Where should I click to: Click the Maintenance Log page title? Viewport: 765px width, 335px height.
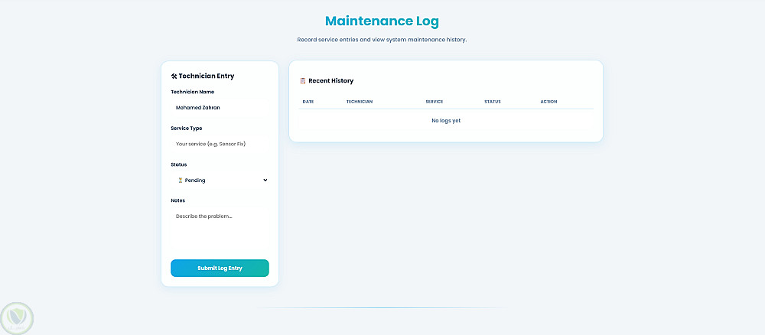[382, 21]
